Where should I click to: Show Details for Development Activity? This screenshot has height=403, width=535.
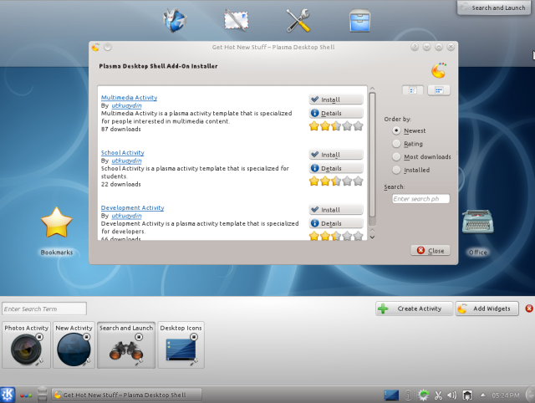(x=336, y=223)
